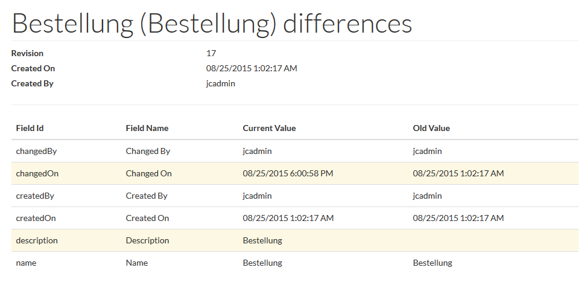Select the changedBy field id cell
This screenshot has height=282, width=584.
coord(35,151)
